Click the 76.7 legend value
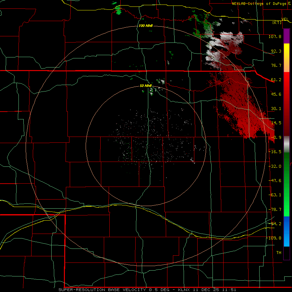Viewport: 292px width, 292px height. [276, 65]
